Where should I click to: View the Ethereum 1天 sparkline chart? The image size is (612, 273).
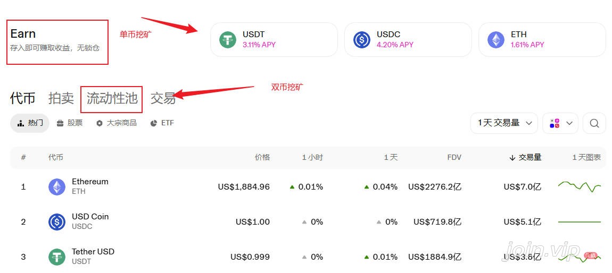point(580,186)
